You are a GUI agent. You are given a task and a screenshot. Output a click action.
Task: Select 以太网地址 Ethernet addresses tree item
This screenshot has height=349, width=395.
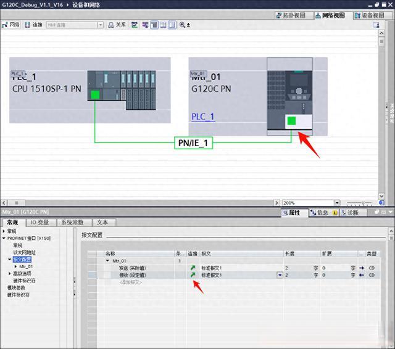coord(25,252)
